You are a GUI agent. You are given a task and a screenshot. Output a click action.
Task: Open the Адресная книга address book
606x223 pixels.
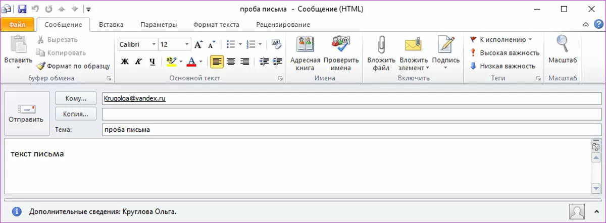305,53
